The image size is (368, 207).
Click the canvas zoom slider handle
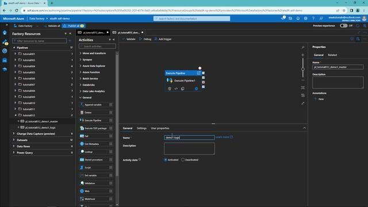point(303,69)
